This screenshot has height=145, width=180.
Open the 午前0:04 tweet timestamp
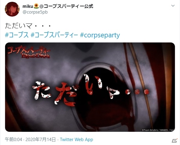click(13, 140)
